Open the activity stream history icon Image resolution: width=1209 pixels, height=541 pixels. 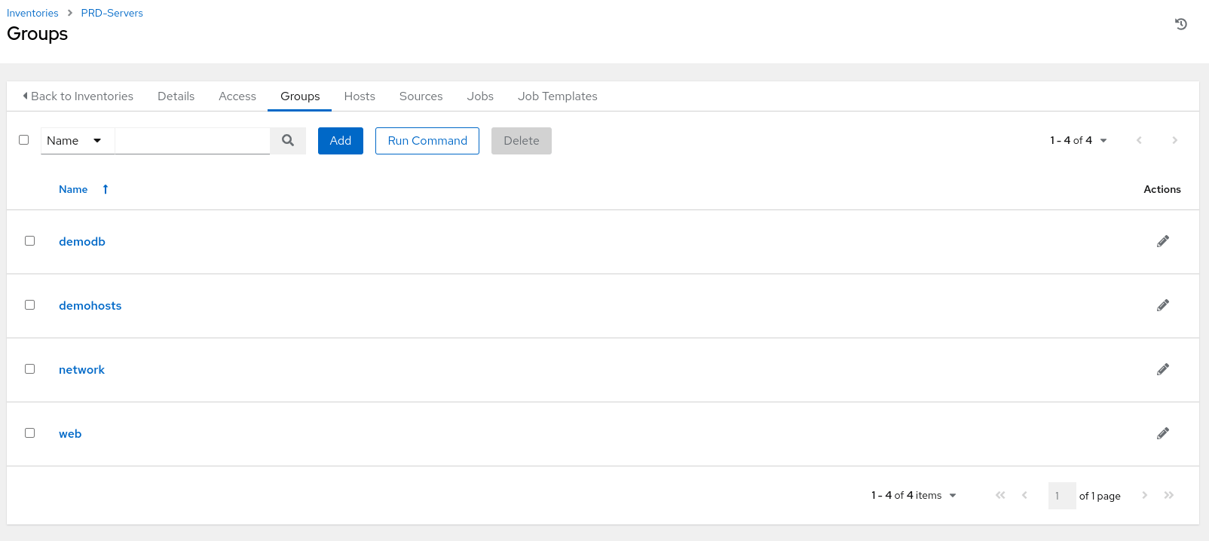[1180, 24]
